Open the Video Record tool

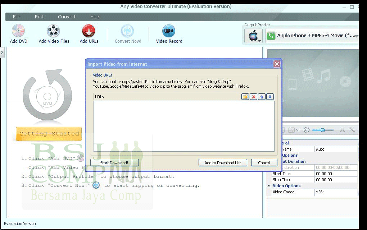(169, 31)
